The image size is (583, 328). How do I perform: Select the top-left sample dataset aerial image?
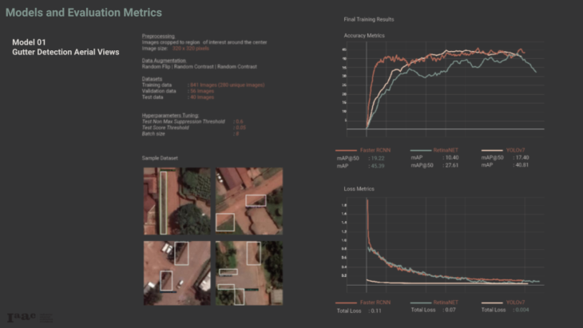(176, 201)
